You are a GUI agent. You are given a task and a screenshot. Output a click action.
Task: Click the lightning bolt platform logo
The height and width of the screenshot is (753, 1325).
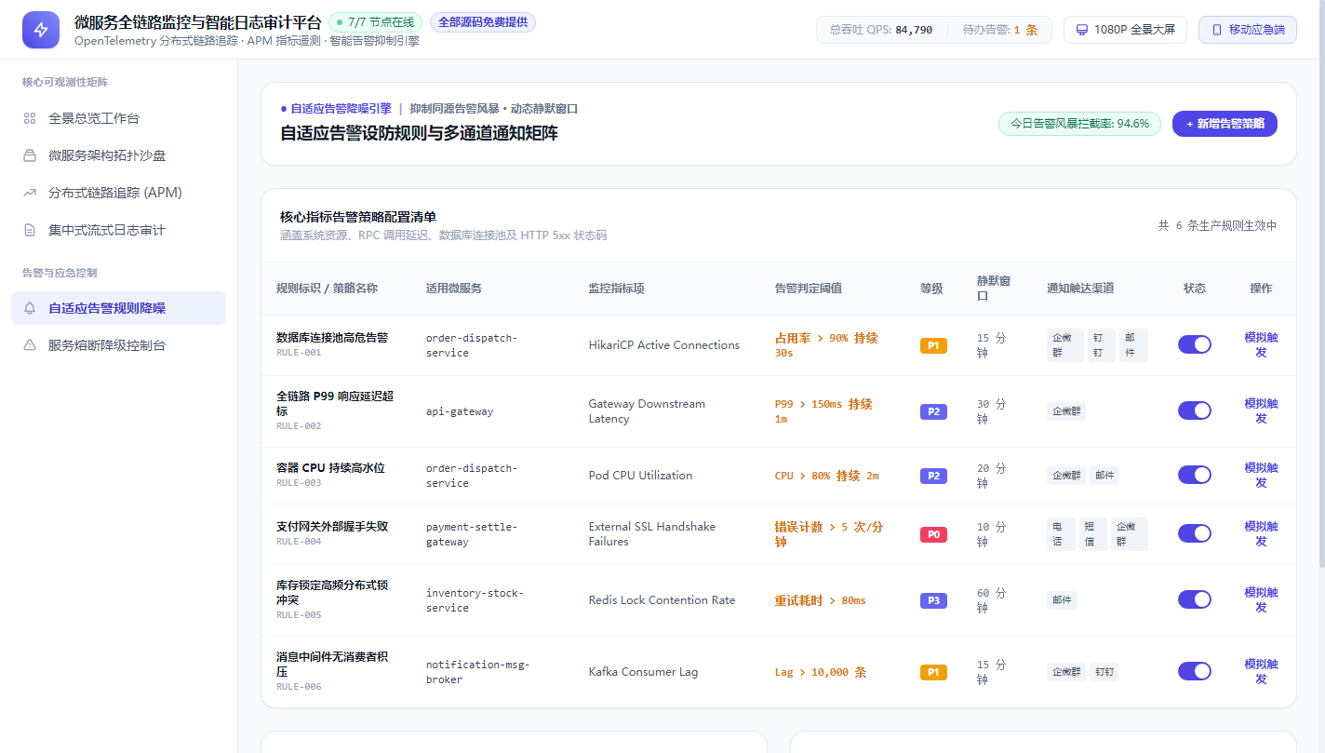(41, 30)
